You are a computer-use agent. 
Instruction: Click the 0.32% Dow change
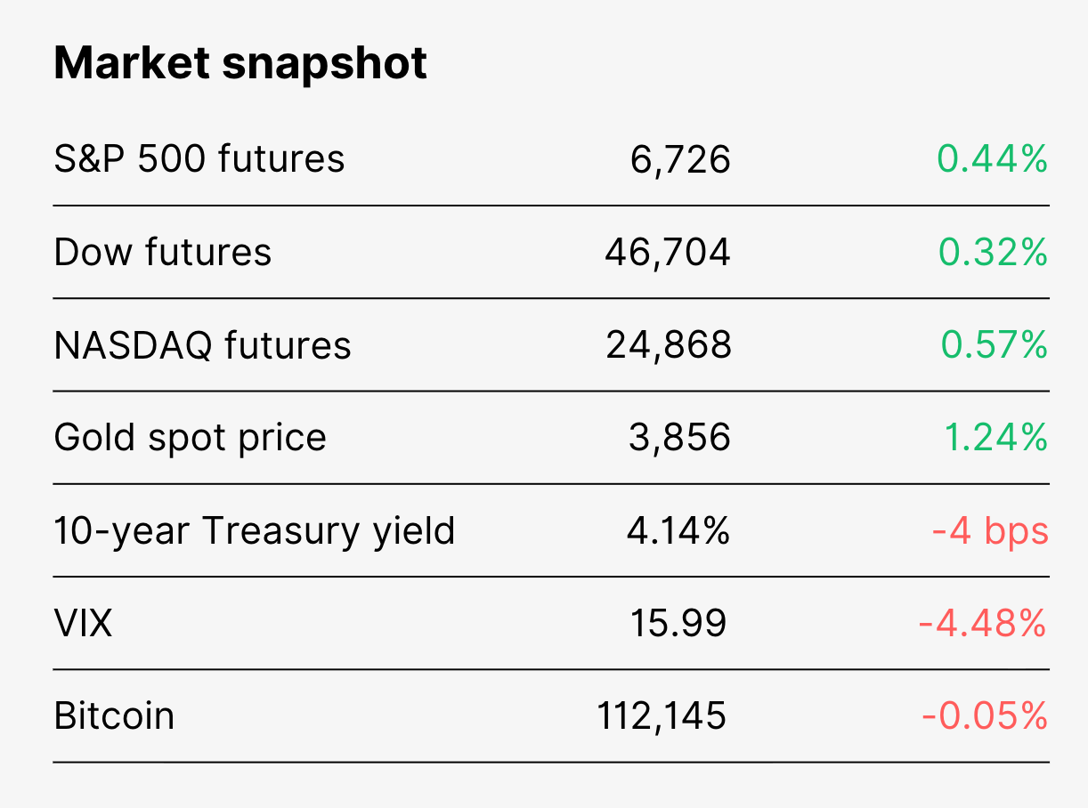coord(993,252)
